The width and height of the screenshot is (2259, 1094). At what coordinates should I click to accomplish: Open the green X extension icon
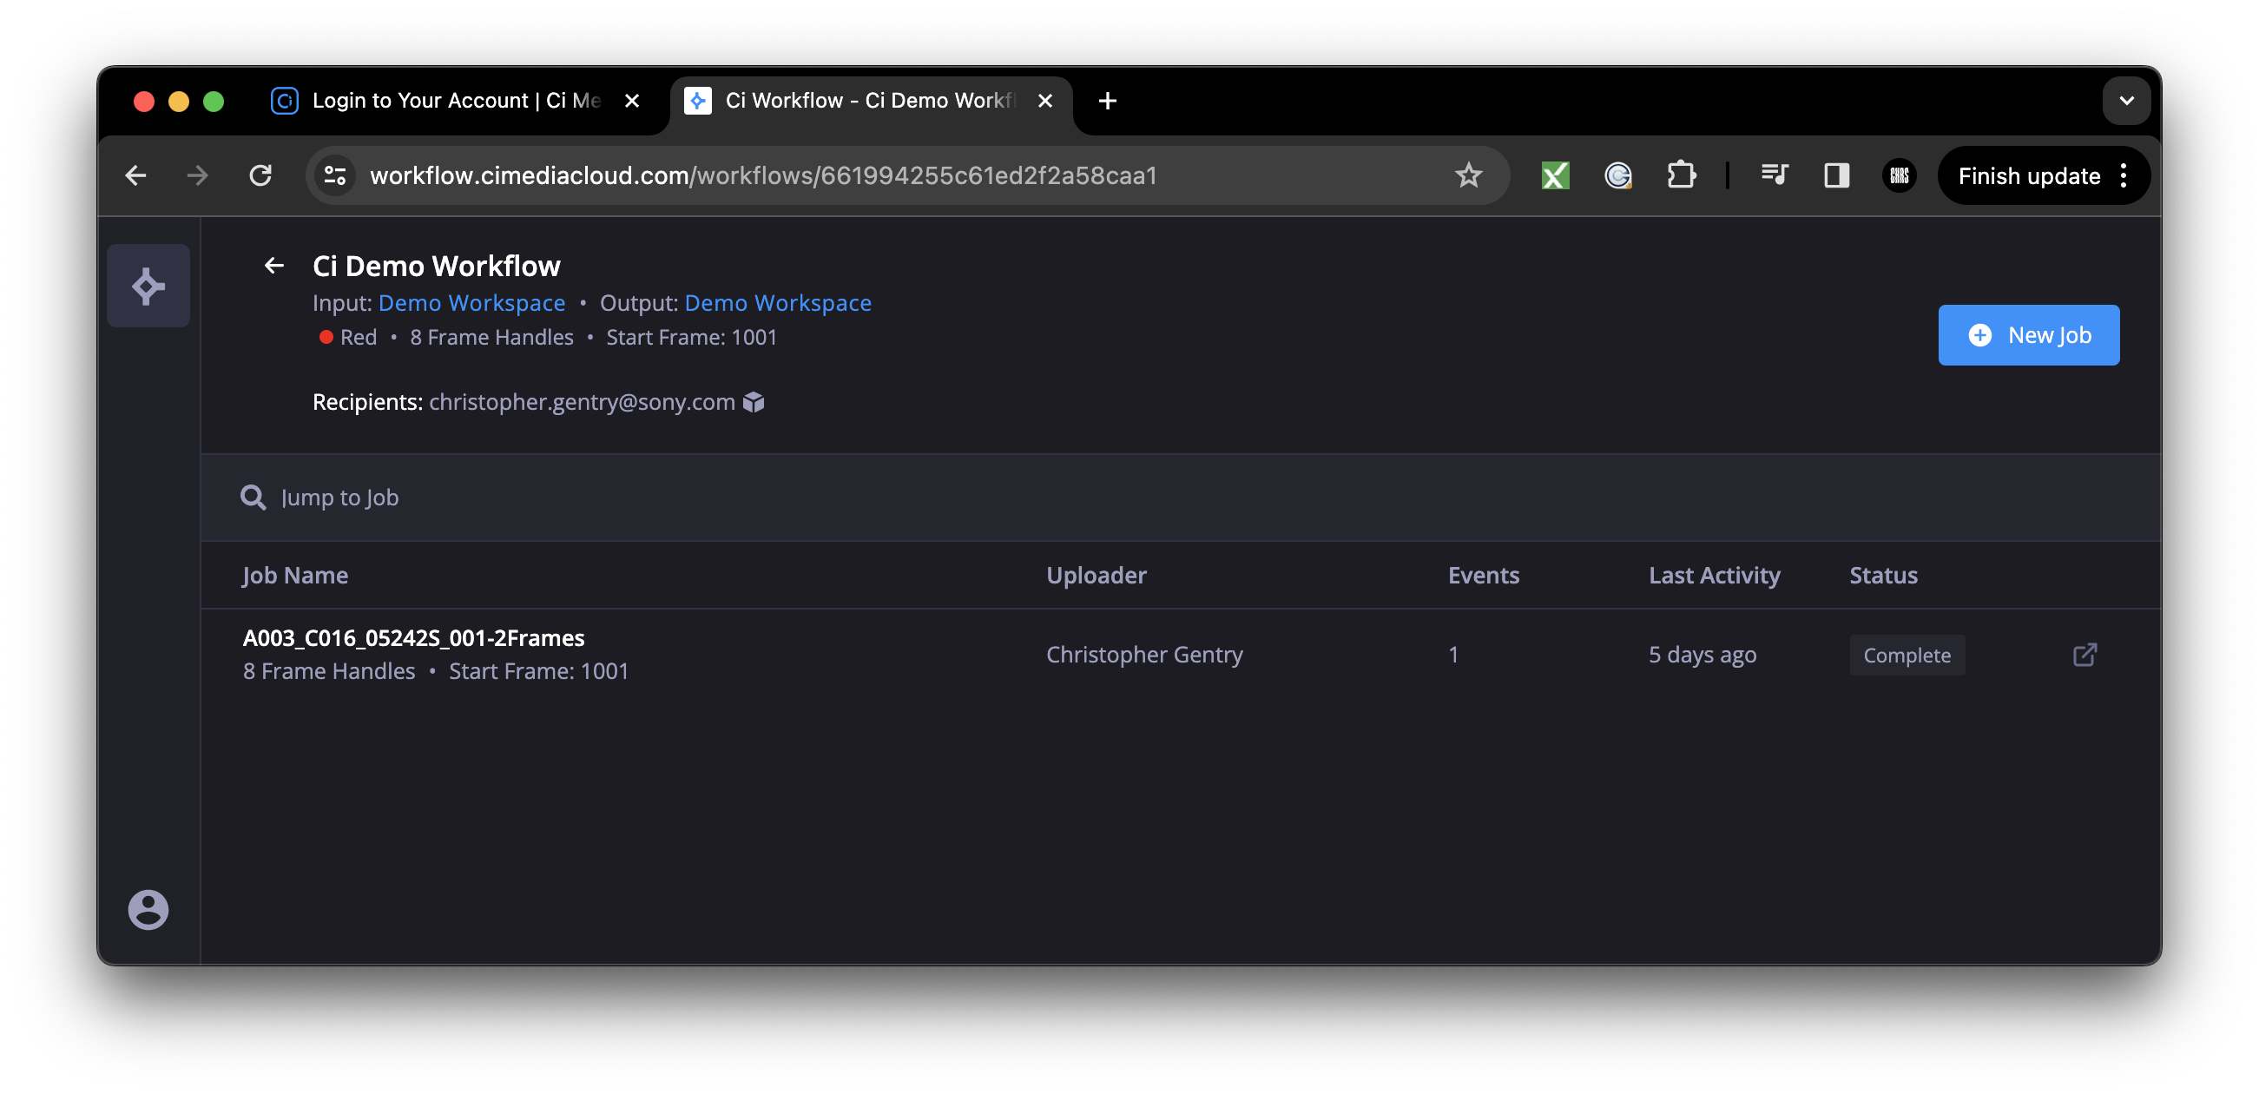1555,175
